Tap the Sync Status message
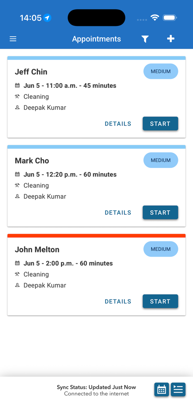Image resolution: width=193 pixels, height=418 pixels. click(x=96, y=390)
